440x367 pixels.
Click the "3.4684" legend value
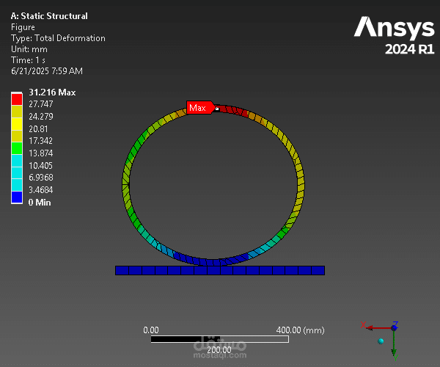(x=41, y=190)
